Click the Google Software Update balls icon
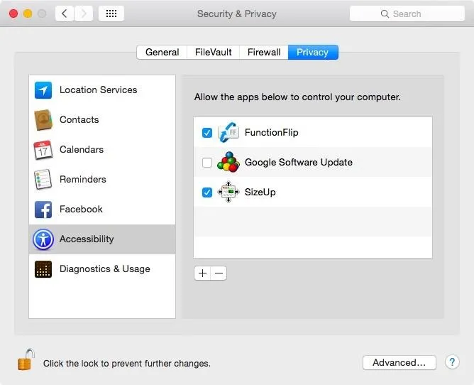The width and height of the screenshot is (474, 385). [228, 162]
